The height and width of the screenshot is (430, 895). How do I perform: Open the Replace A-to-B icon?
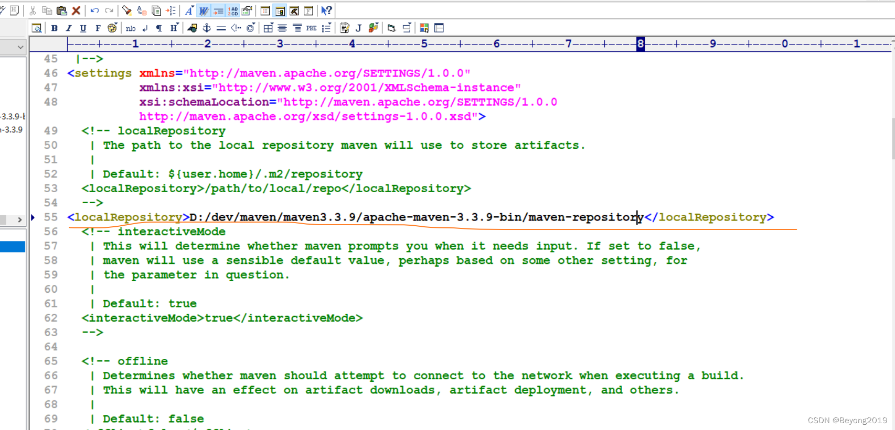142,10
